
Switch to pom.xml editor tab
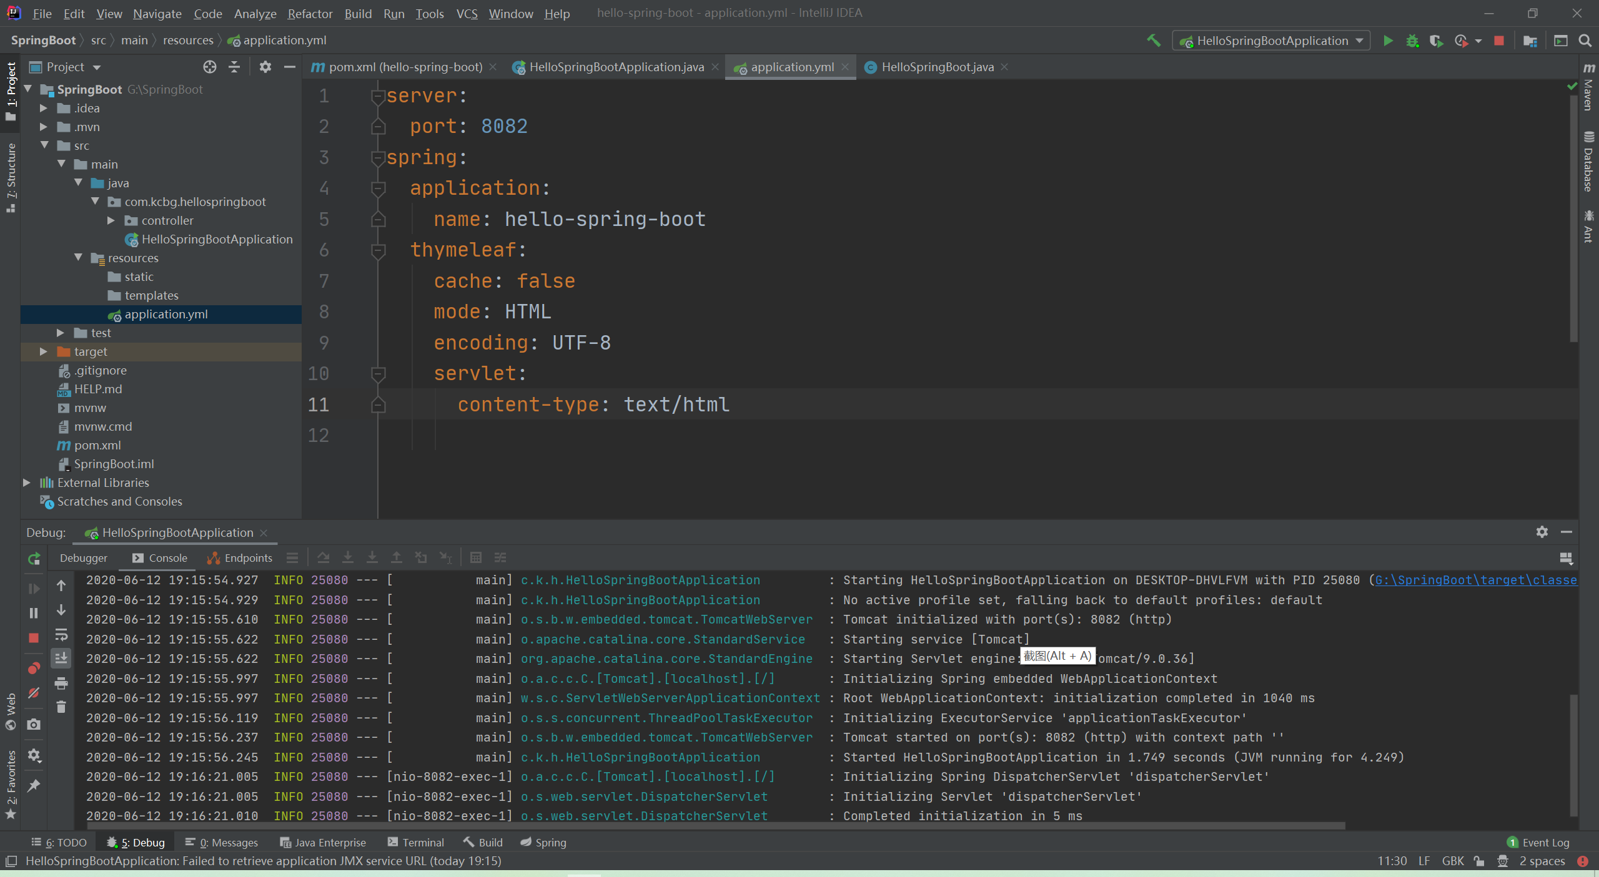coord(405,67)
